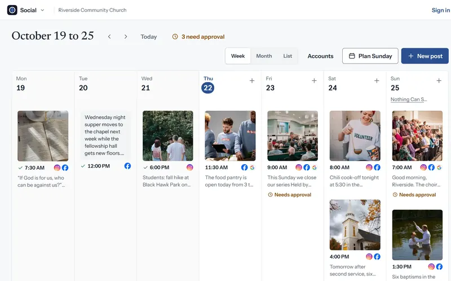Click Instagram icon on 4:00 PM Saturday post
This screenshot has height=281, width=451.
pos(369,257)
